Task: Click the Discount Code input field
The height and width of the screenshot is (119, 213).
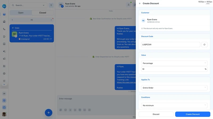Action: click(x=171, y=44)
